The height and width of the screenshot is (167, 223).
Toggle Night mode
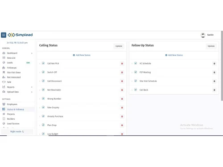point(17,131)
